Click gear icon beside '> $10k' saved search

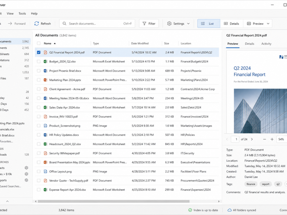[x=26, y=174]
